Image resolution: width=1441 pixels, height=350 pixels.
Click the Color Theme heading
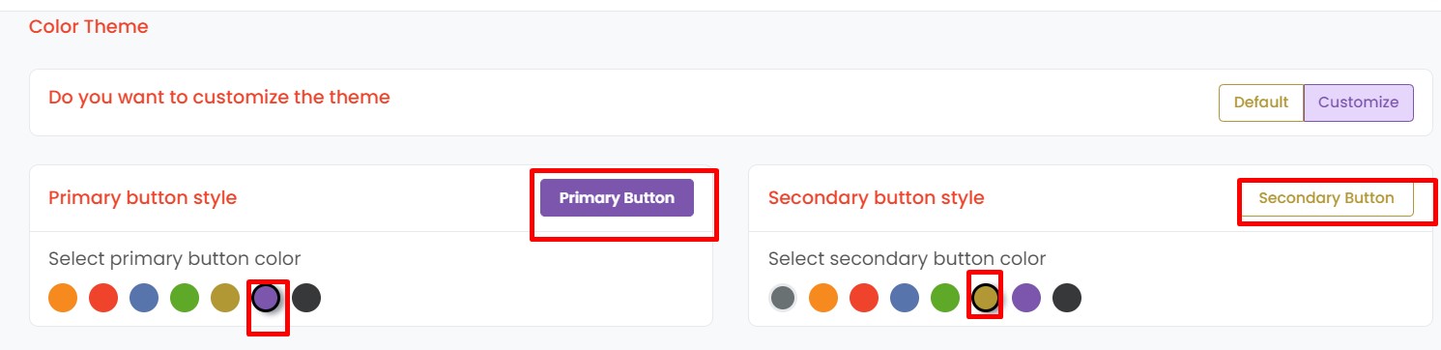[89, 27]
